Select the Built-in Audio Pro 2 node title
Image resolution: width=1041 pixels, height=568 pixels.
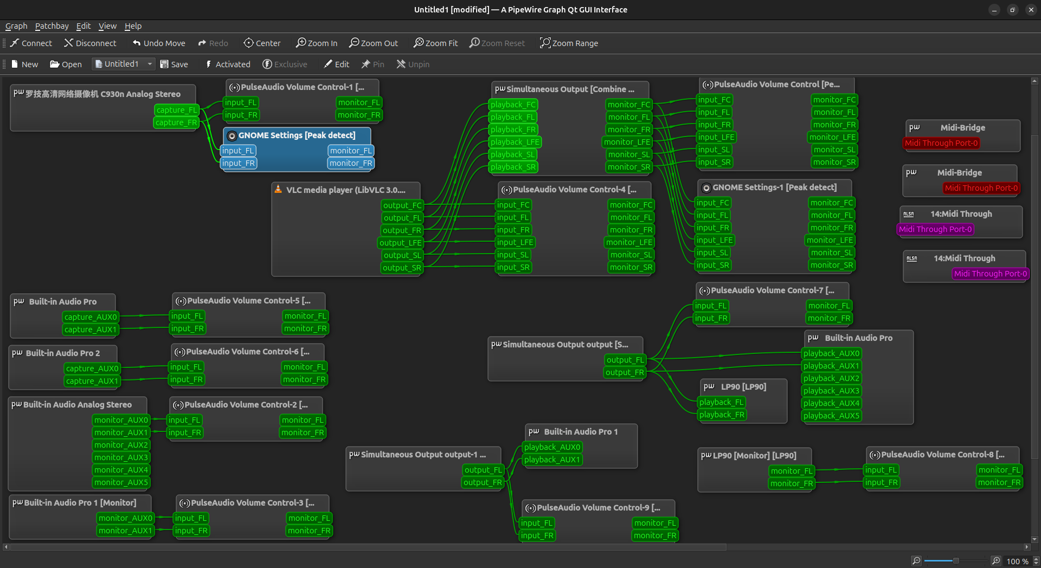pos(63,353)
